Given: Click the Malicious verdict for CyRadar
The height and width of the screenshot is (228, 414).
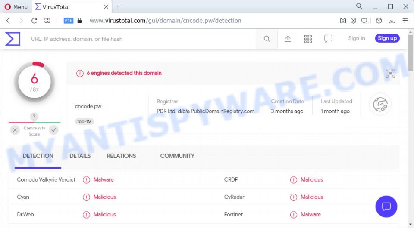Looking at the screenshot, I should point(312,197).
